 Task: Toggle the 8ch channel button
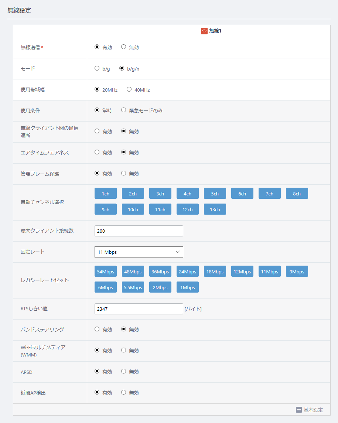[x=297, y=194]
